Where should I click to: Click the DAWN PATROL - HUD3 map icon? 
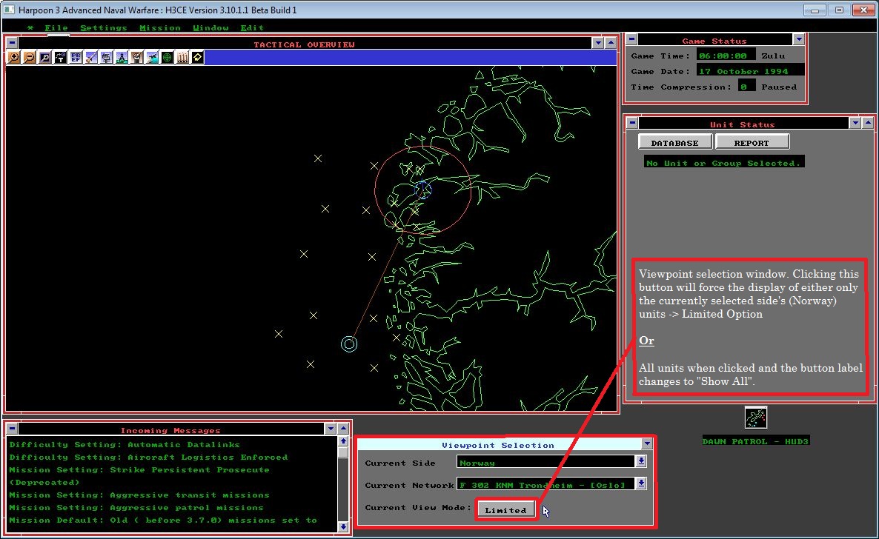point(756,418)
